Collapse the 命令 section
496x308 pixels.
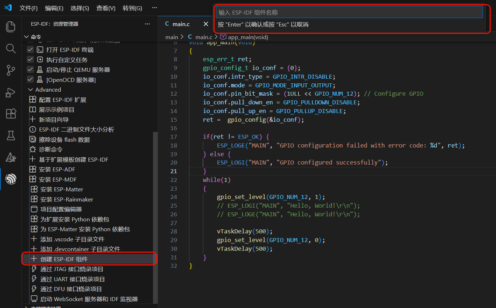point(27,37)
